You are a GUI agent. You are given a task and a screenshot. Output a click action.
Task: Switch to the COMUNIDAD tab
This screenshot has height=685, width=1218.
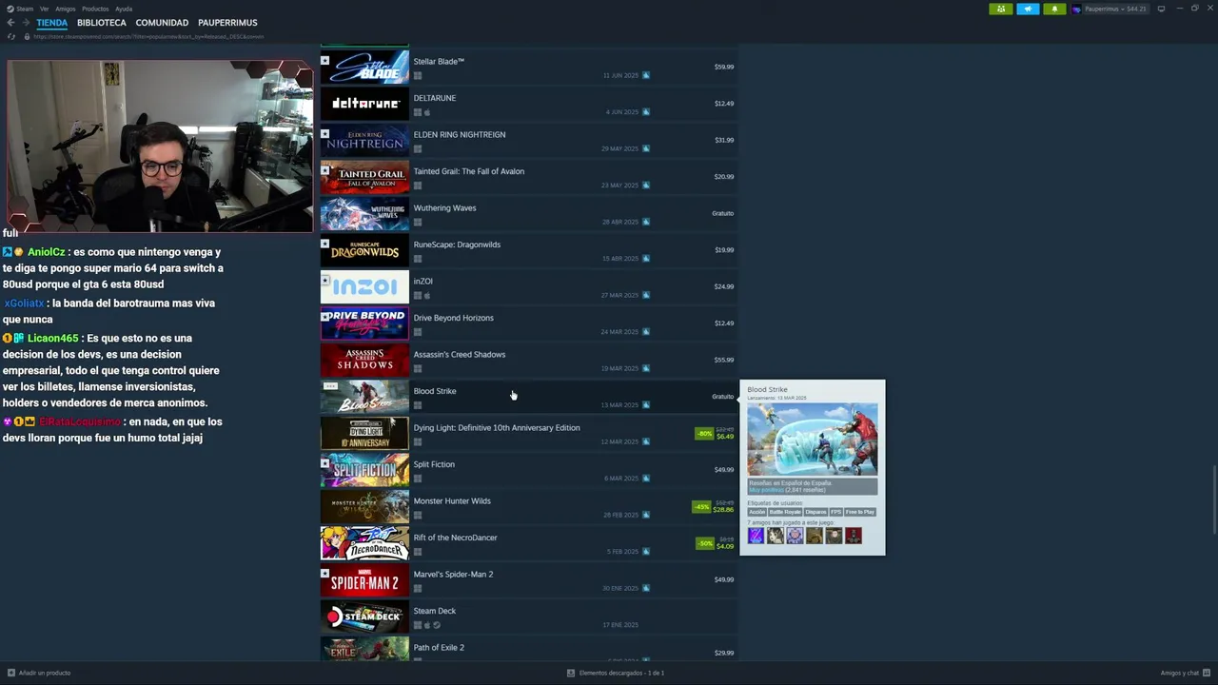click(x=162, y=23)
